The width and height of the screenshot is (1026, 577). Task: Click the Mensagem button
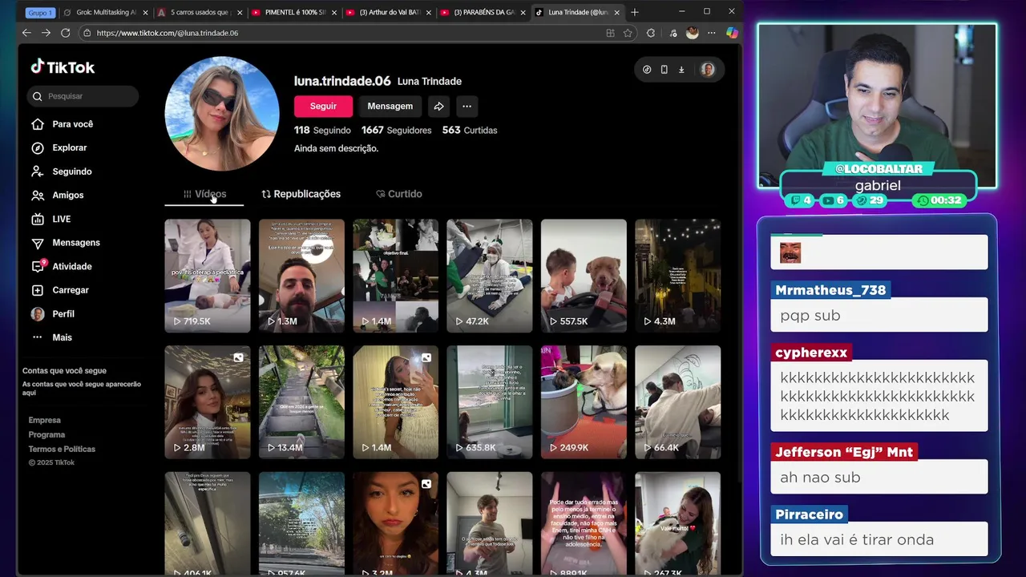point(390,106)
